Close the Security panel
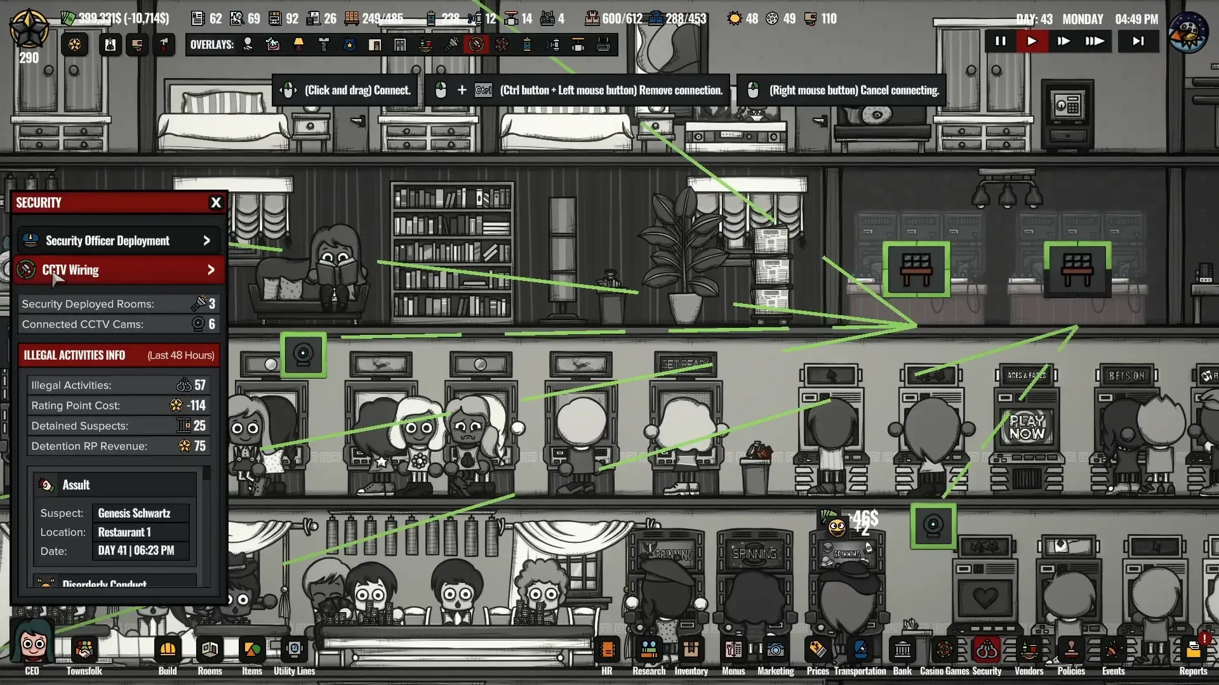 point(216,203)
